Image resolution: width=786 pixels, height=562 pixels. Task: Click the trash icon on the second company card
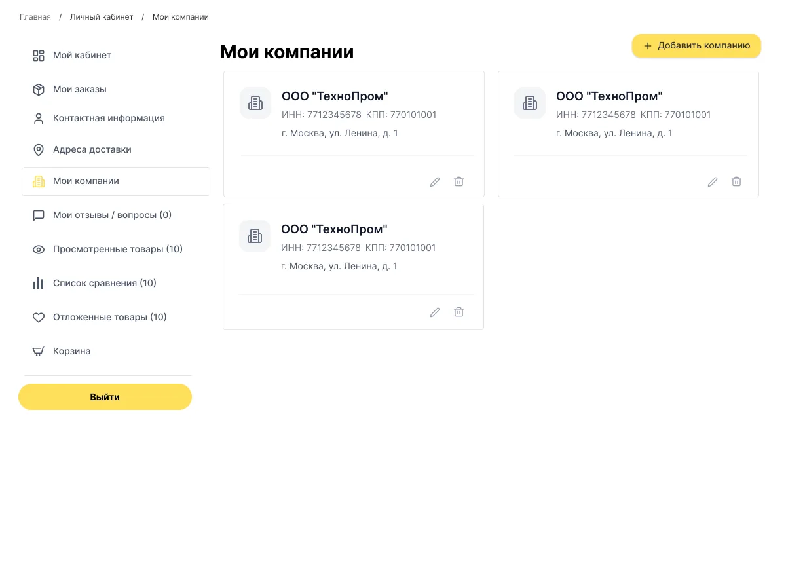point(736,181)
